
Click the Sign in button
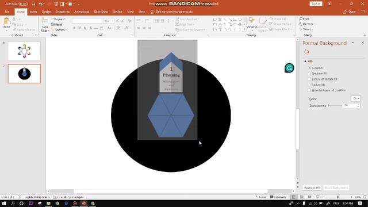coord(316,4)
